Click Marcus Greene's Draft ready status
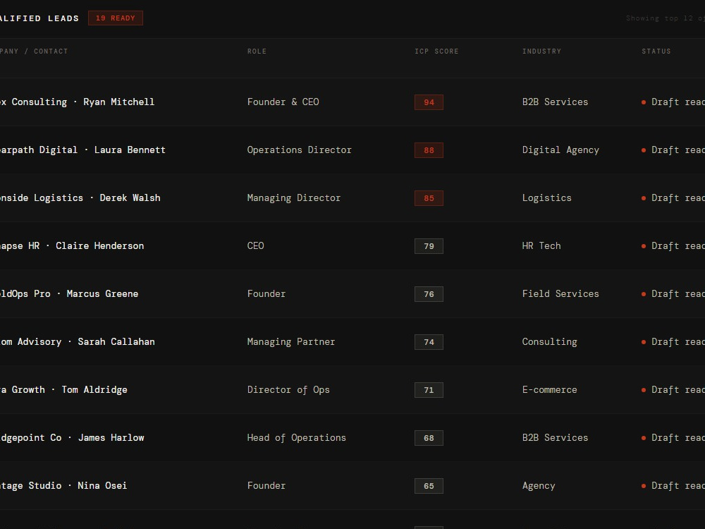Image resolution: width=705 pixels, height=529 pixels. tap(673, 293)
